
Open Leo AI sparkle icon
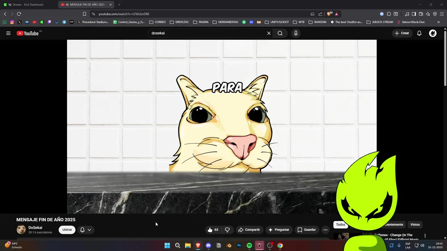coord(428,14)
